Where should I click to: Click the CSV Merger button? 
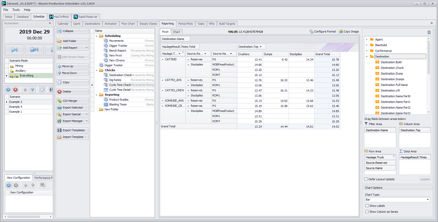coord(73,101)
